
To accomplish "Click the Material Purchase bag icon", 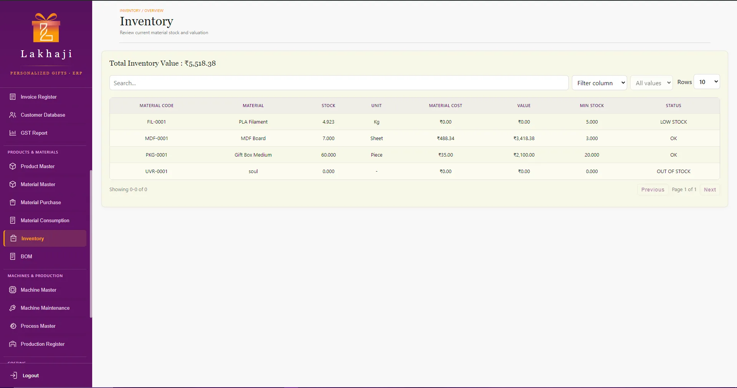I will coord(13,202).
